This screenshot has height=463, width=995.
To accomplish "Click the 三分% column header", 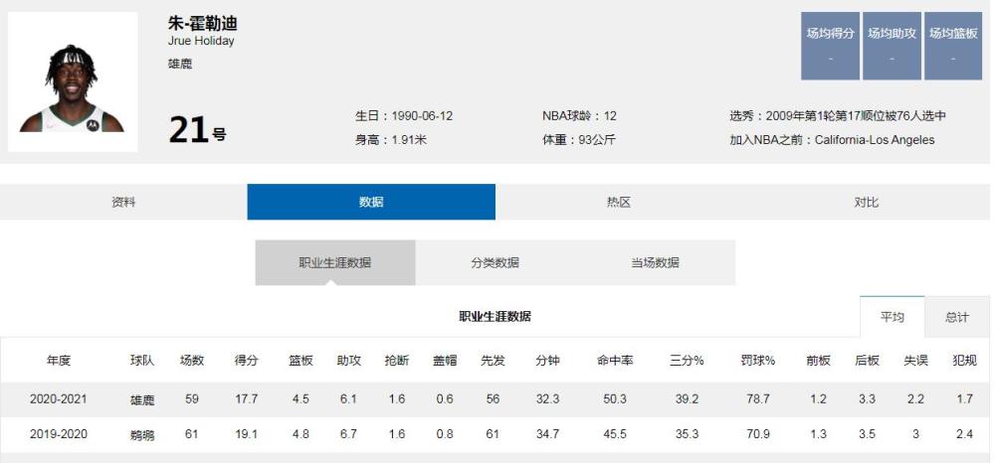I will click(x=687, y=361).
